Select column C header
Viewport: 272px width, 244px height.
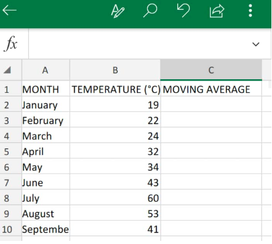point(211,70)
